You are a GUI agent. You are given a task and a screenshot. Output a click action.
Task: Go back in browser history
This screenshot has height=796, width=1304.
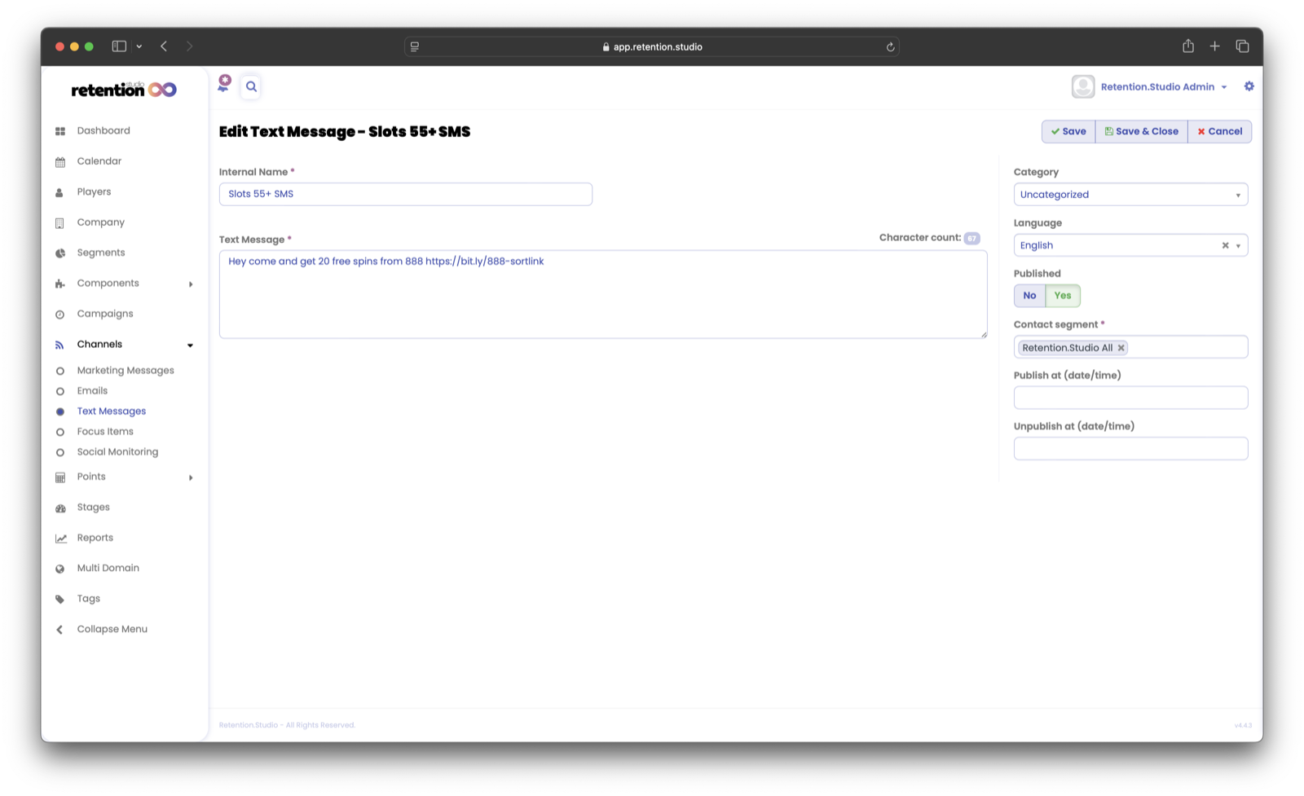(164, 46)
